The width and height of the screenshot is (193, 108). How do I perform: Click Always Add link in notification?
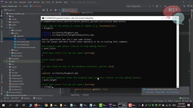[x=160, y=92]
